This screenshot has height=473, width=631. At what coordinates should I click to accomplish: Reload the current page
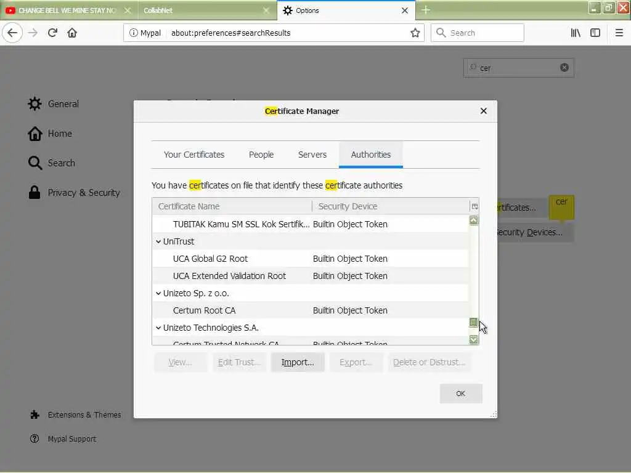point(52,33)
